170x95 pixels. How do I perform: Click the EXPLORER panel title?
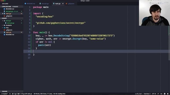tap(5, 4)
